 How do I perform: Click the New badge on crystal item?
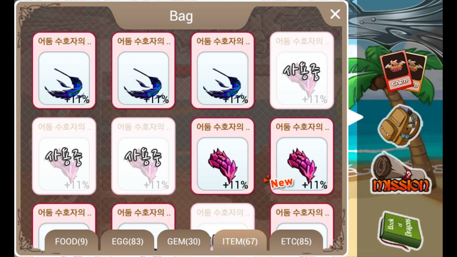point(279,182)
